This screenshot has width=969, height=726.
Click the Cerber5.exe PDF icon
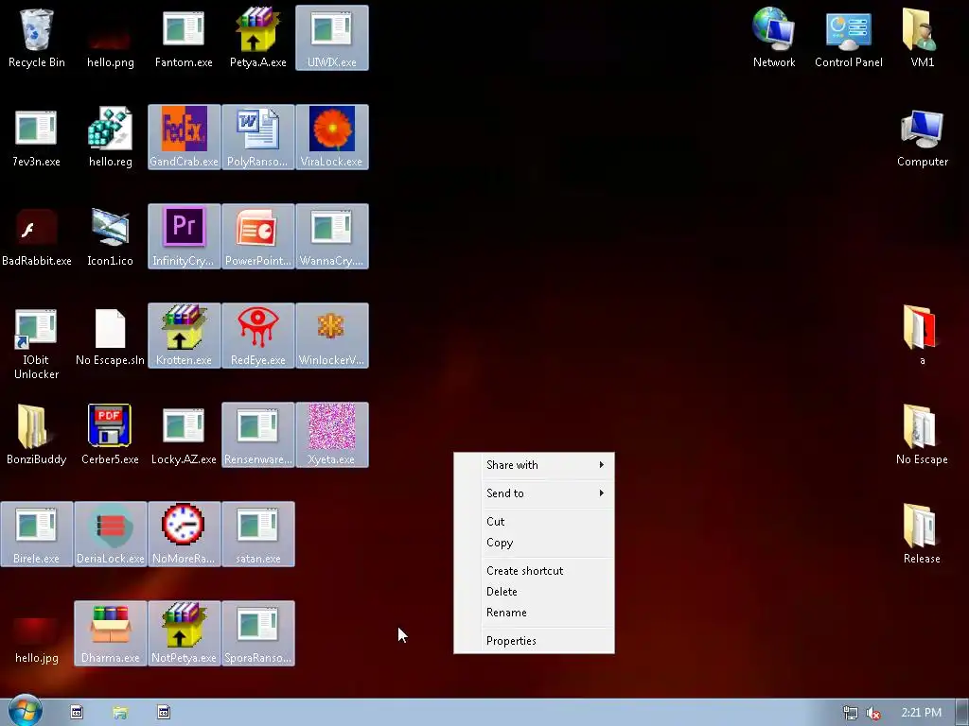pyautogui.click(x=110, y=435)
